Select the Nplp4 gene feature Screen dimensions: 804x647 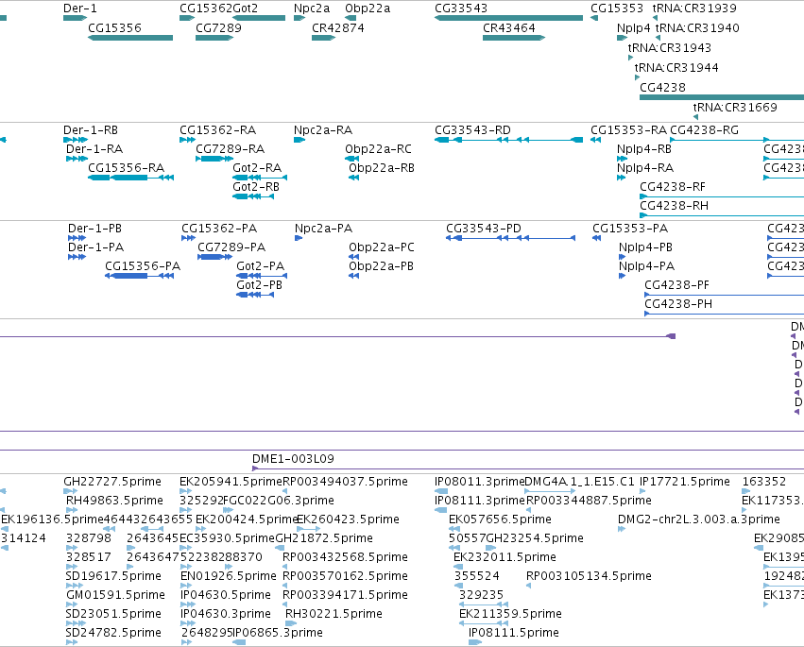click(x=622, y=38)
